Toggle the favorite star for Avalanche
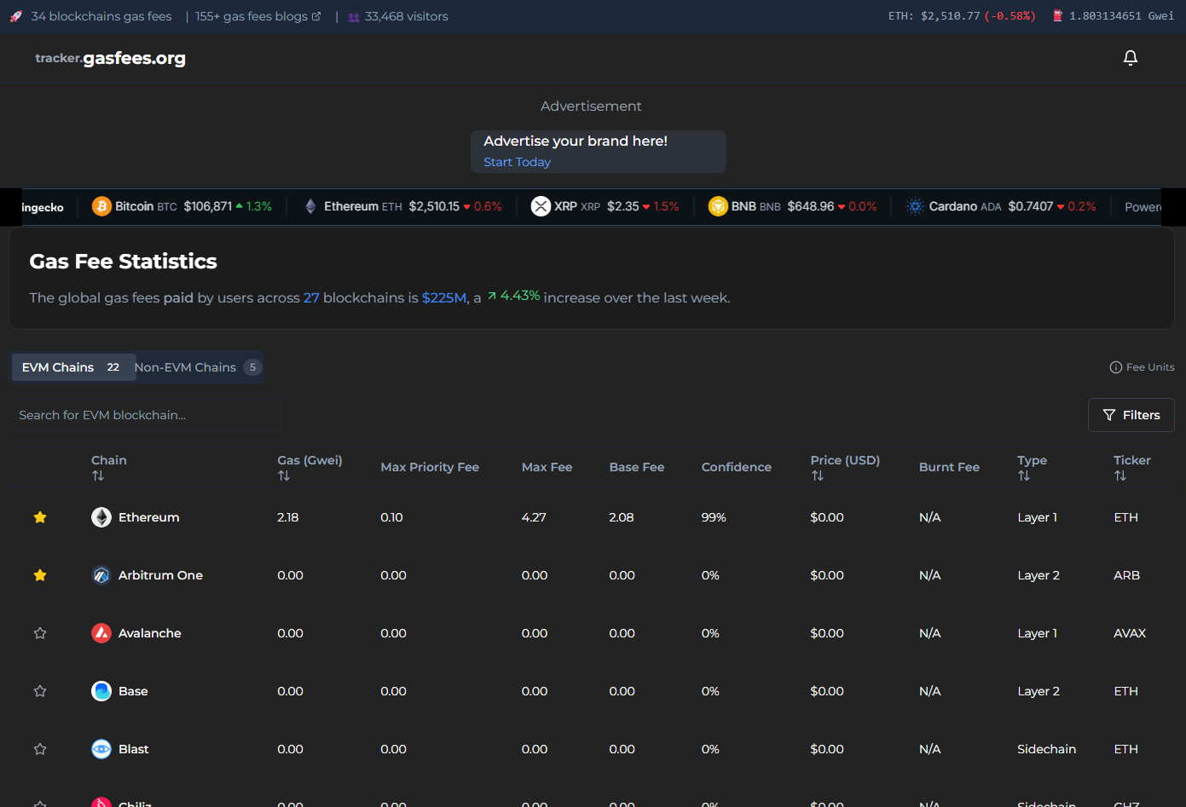This screenshot has width=1186, height=807. 40,633
